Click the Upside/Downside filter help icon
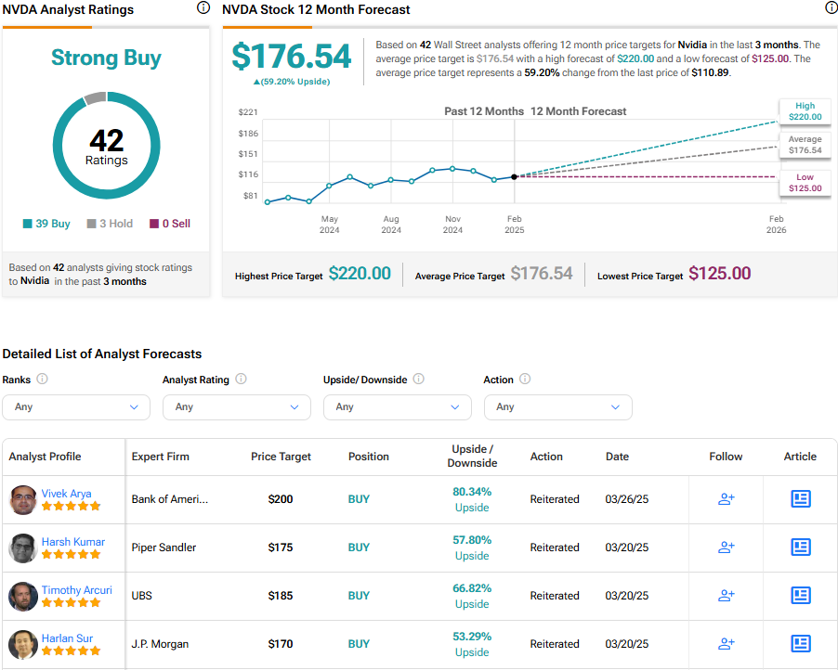 (x=419, y=380)
